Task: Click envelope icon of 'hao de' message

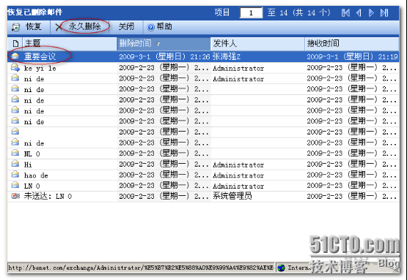Action: point(15,175)
